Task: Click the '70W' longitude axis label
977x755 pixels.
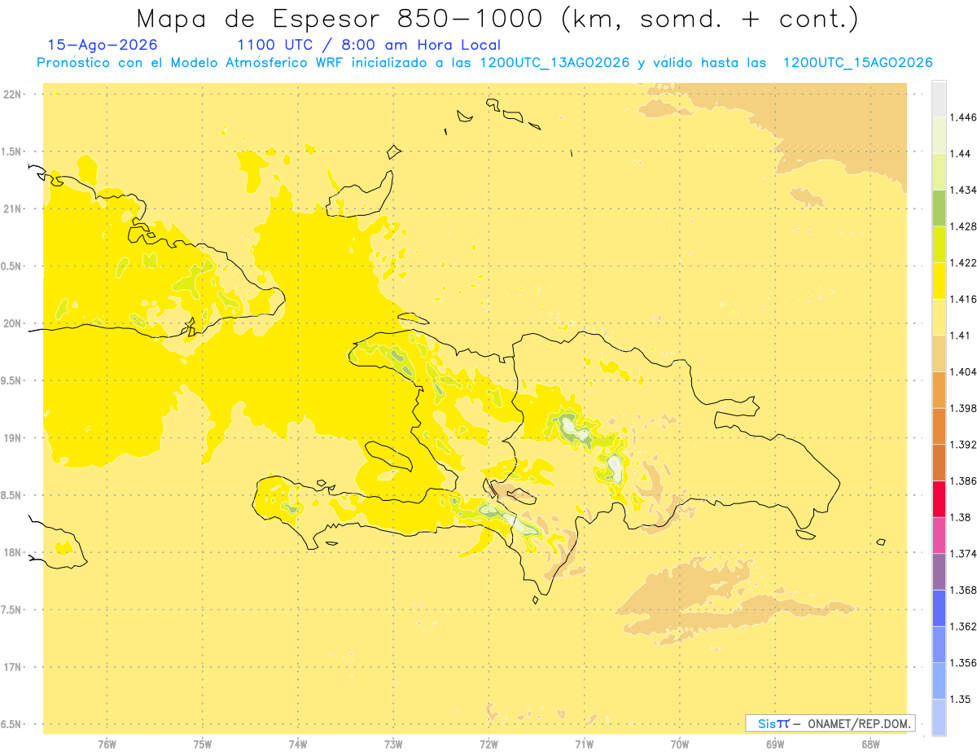Action: pyautogui.click(x=680, y=744)
